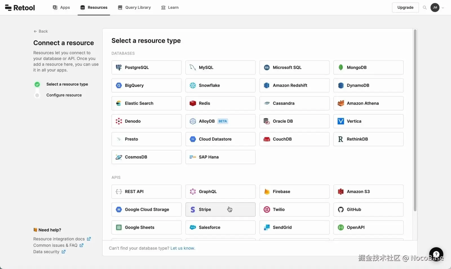Go to the Apps section
451x269 pixels.
pos(61,8)
